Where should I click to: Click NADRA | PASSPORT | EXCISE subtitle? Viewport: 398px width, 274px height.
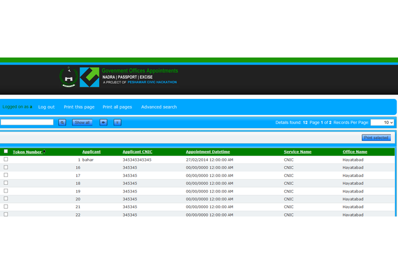pos(127,77)
